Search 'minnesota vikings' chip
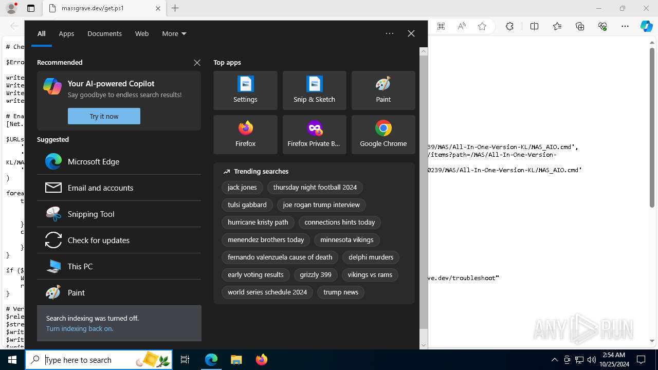The width and height of the screenshot is (658, 370). [x=347, y=240]
